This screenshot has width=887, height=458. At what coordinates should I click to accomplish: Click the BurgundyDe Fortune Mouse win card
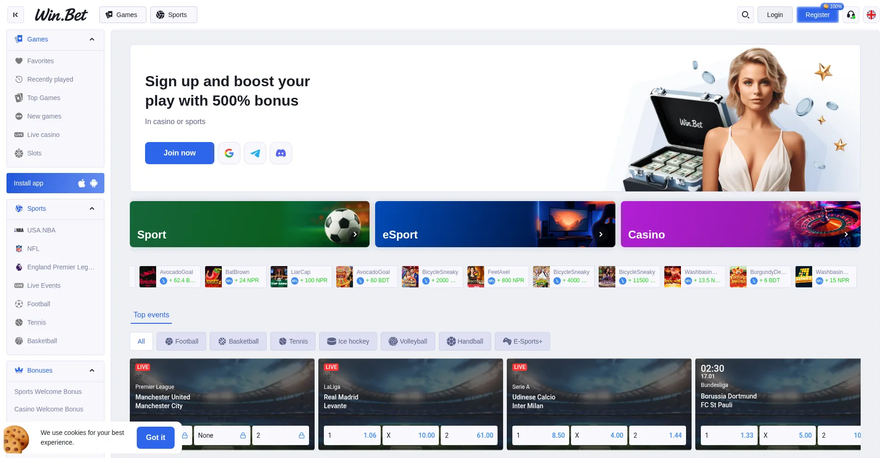coord(760,277)
